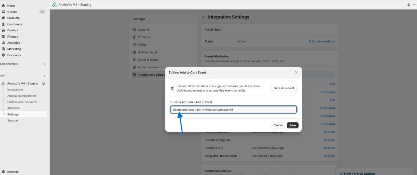Image resolution: width=417 pixels, height=175 pixels.
Task: Activate the Navigation Button Click event
Action: tap(329, 156)
